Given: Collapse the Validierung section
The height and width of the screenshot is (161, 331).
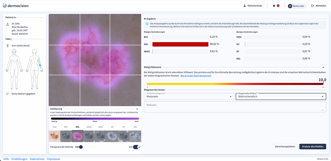Looking at the screenshot, I should coord(137,109).
